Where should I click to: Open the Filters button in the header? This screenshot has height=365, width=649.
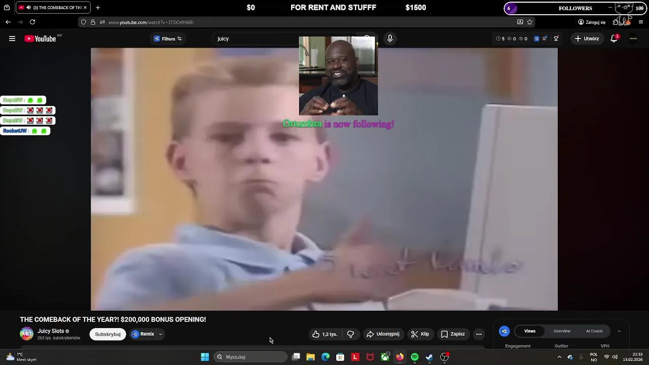[x=168, y=39]
